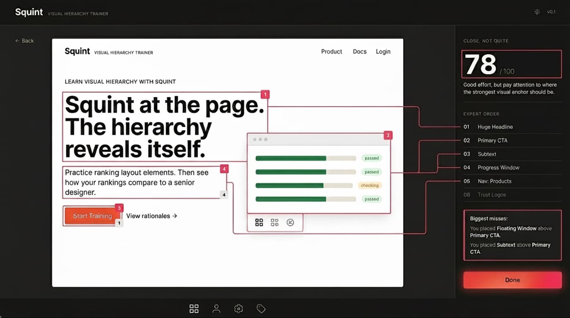Open the Docs nav item
The width and height of the screenshot is (570, 318).
click(x=360, y=51)
